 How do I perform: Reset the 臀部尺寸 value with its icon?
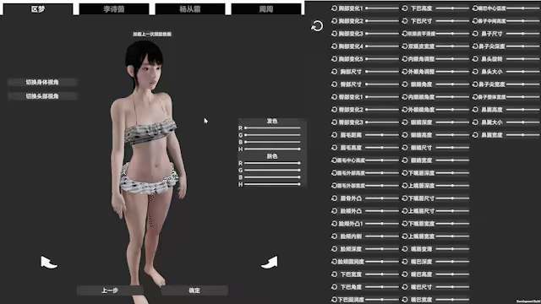coord(334,84)
